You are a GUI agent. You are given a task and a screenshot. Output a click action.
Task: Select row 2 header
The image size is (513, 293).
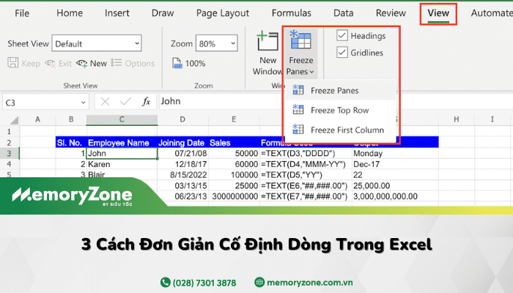(10, 143)
